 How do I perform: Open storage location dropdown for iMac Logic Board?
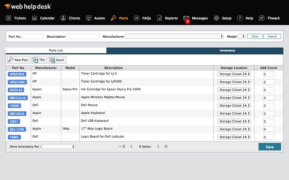click(x=234, y=129)
